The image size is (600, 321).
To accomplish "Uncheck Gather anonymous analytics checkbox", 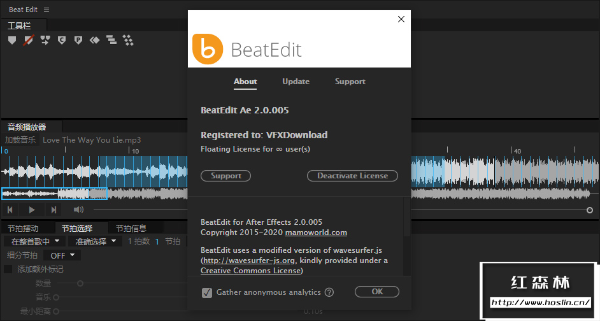I will [206, 292].
